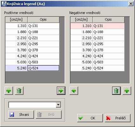Select Q-188 in Negativne vrednosti table
The image size is (135, 127).
click(109, 32)
